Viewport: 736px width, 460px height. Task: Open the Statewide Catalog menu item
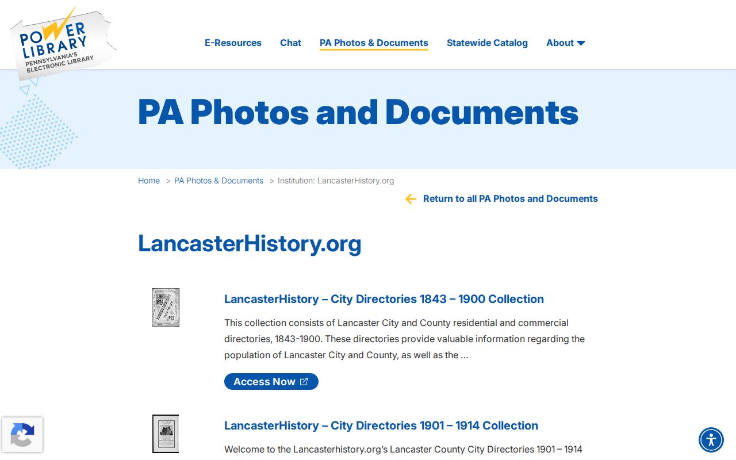tap(487, 43)
